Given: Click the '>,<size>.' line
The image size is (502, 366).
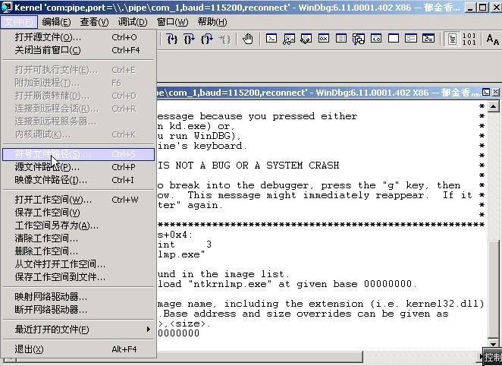Looking at the screenshot, I should pos(184,323).
